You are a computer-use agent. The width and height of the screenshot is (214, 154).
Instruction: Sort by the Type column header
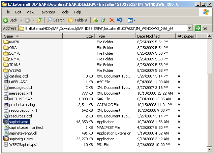pos(115,36)
